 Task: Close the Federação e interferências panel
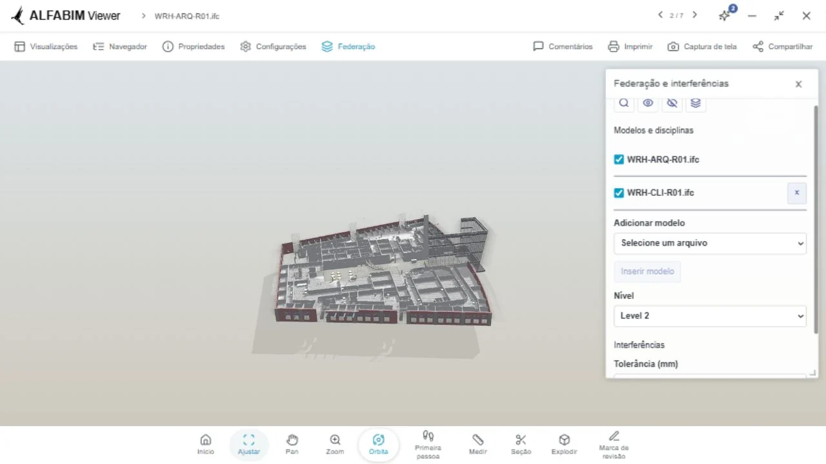pyautogui.click(x=798, y=84)
